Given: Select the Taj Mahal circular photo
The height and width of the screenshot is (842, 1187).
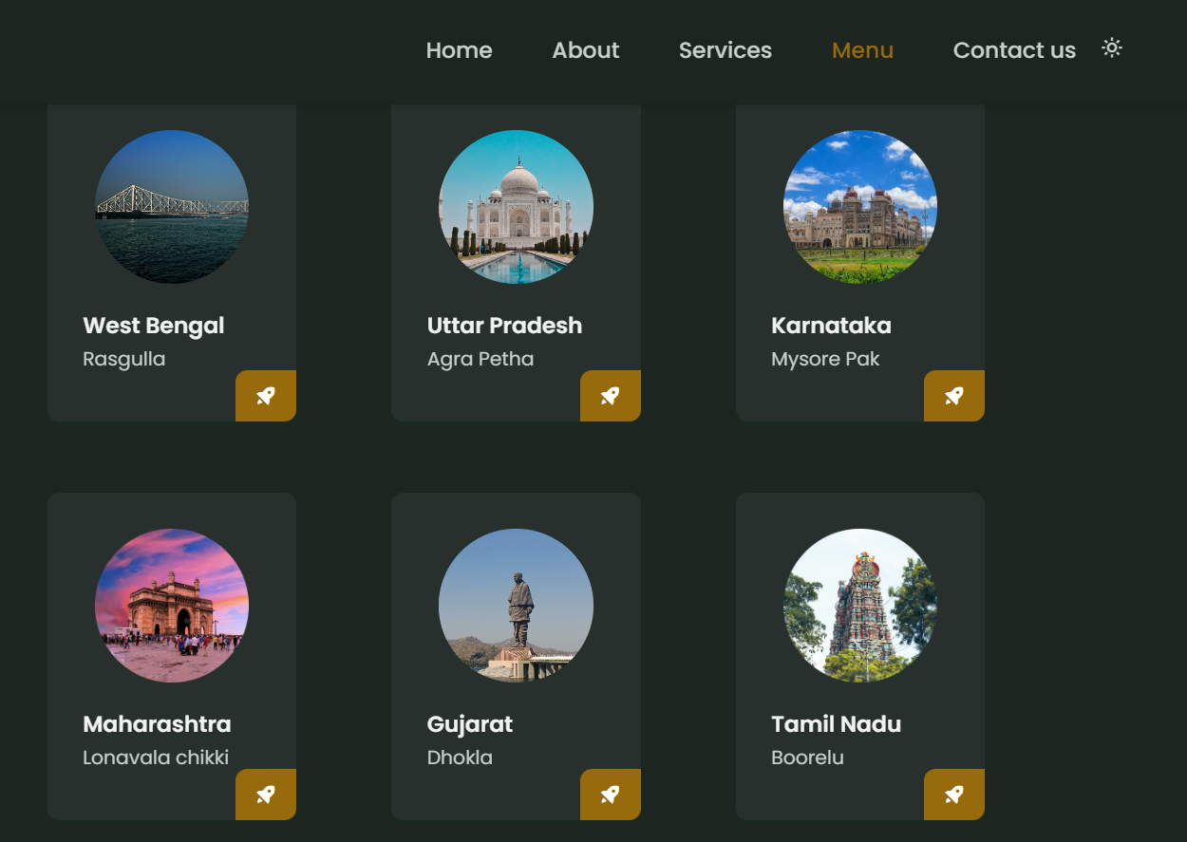Looking at the screenshot, I should pos(516,207).
